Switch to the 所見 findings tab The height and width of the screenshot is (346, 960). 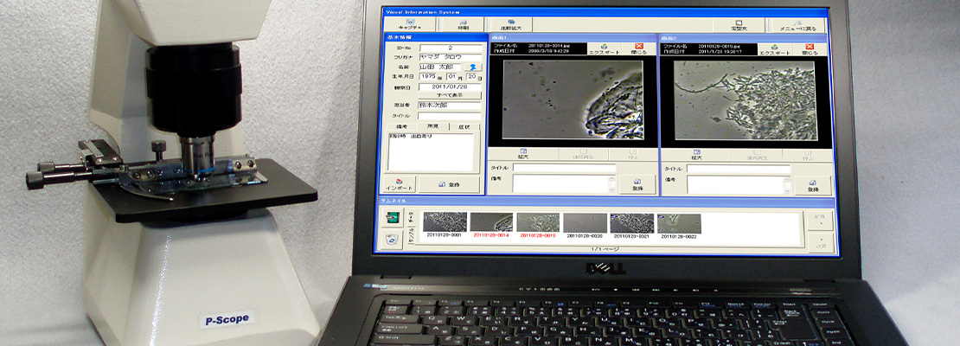(432, 127)
